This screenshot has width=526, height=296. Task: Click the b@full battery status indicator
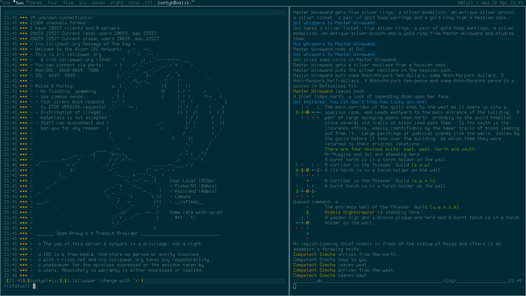465,3
